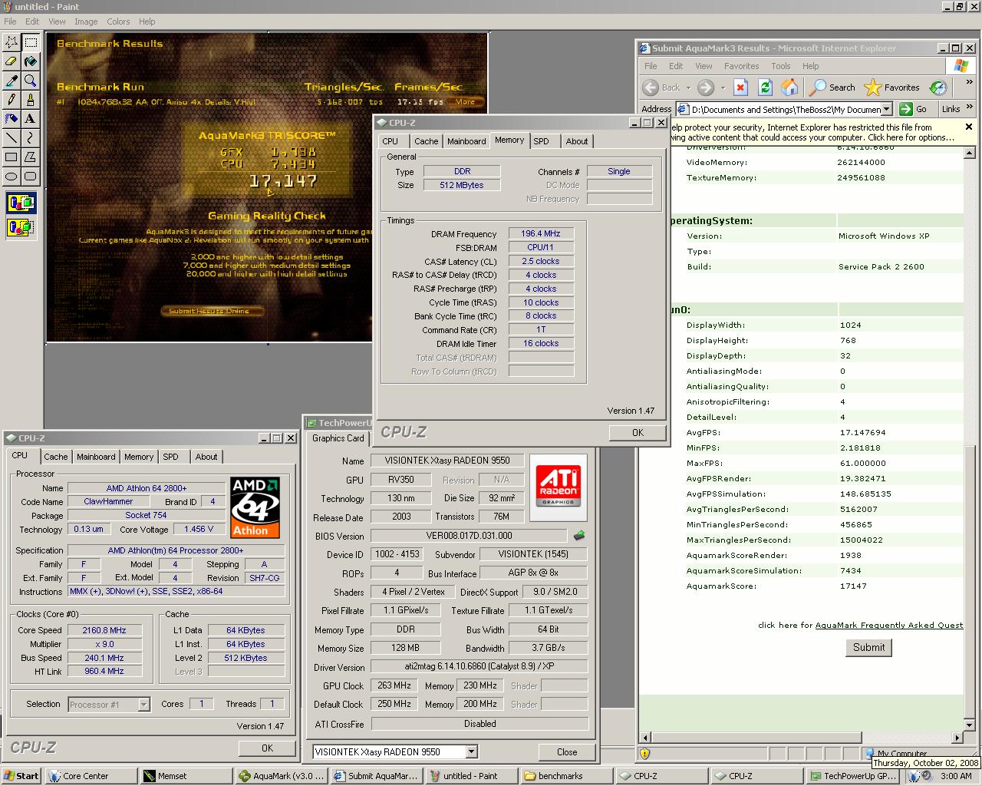Open the Cache tab in bottom-left CPU-Z
Image resolution: width=982 pixels, height=786 pixels.
pyautogui.click(x=55, y=457)
